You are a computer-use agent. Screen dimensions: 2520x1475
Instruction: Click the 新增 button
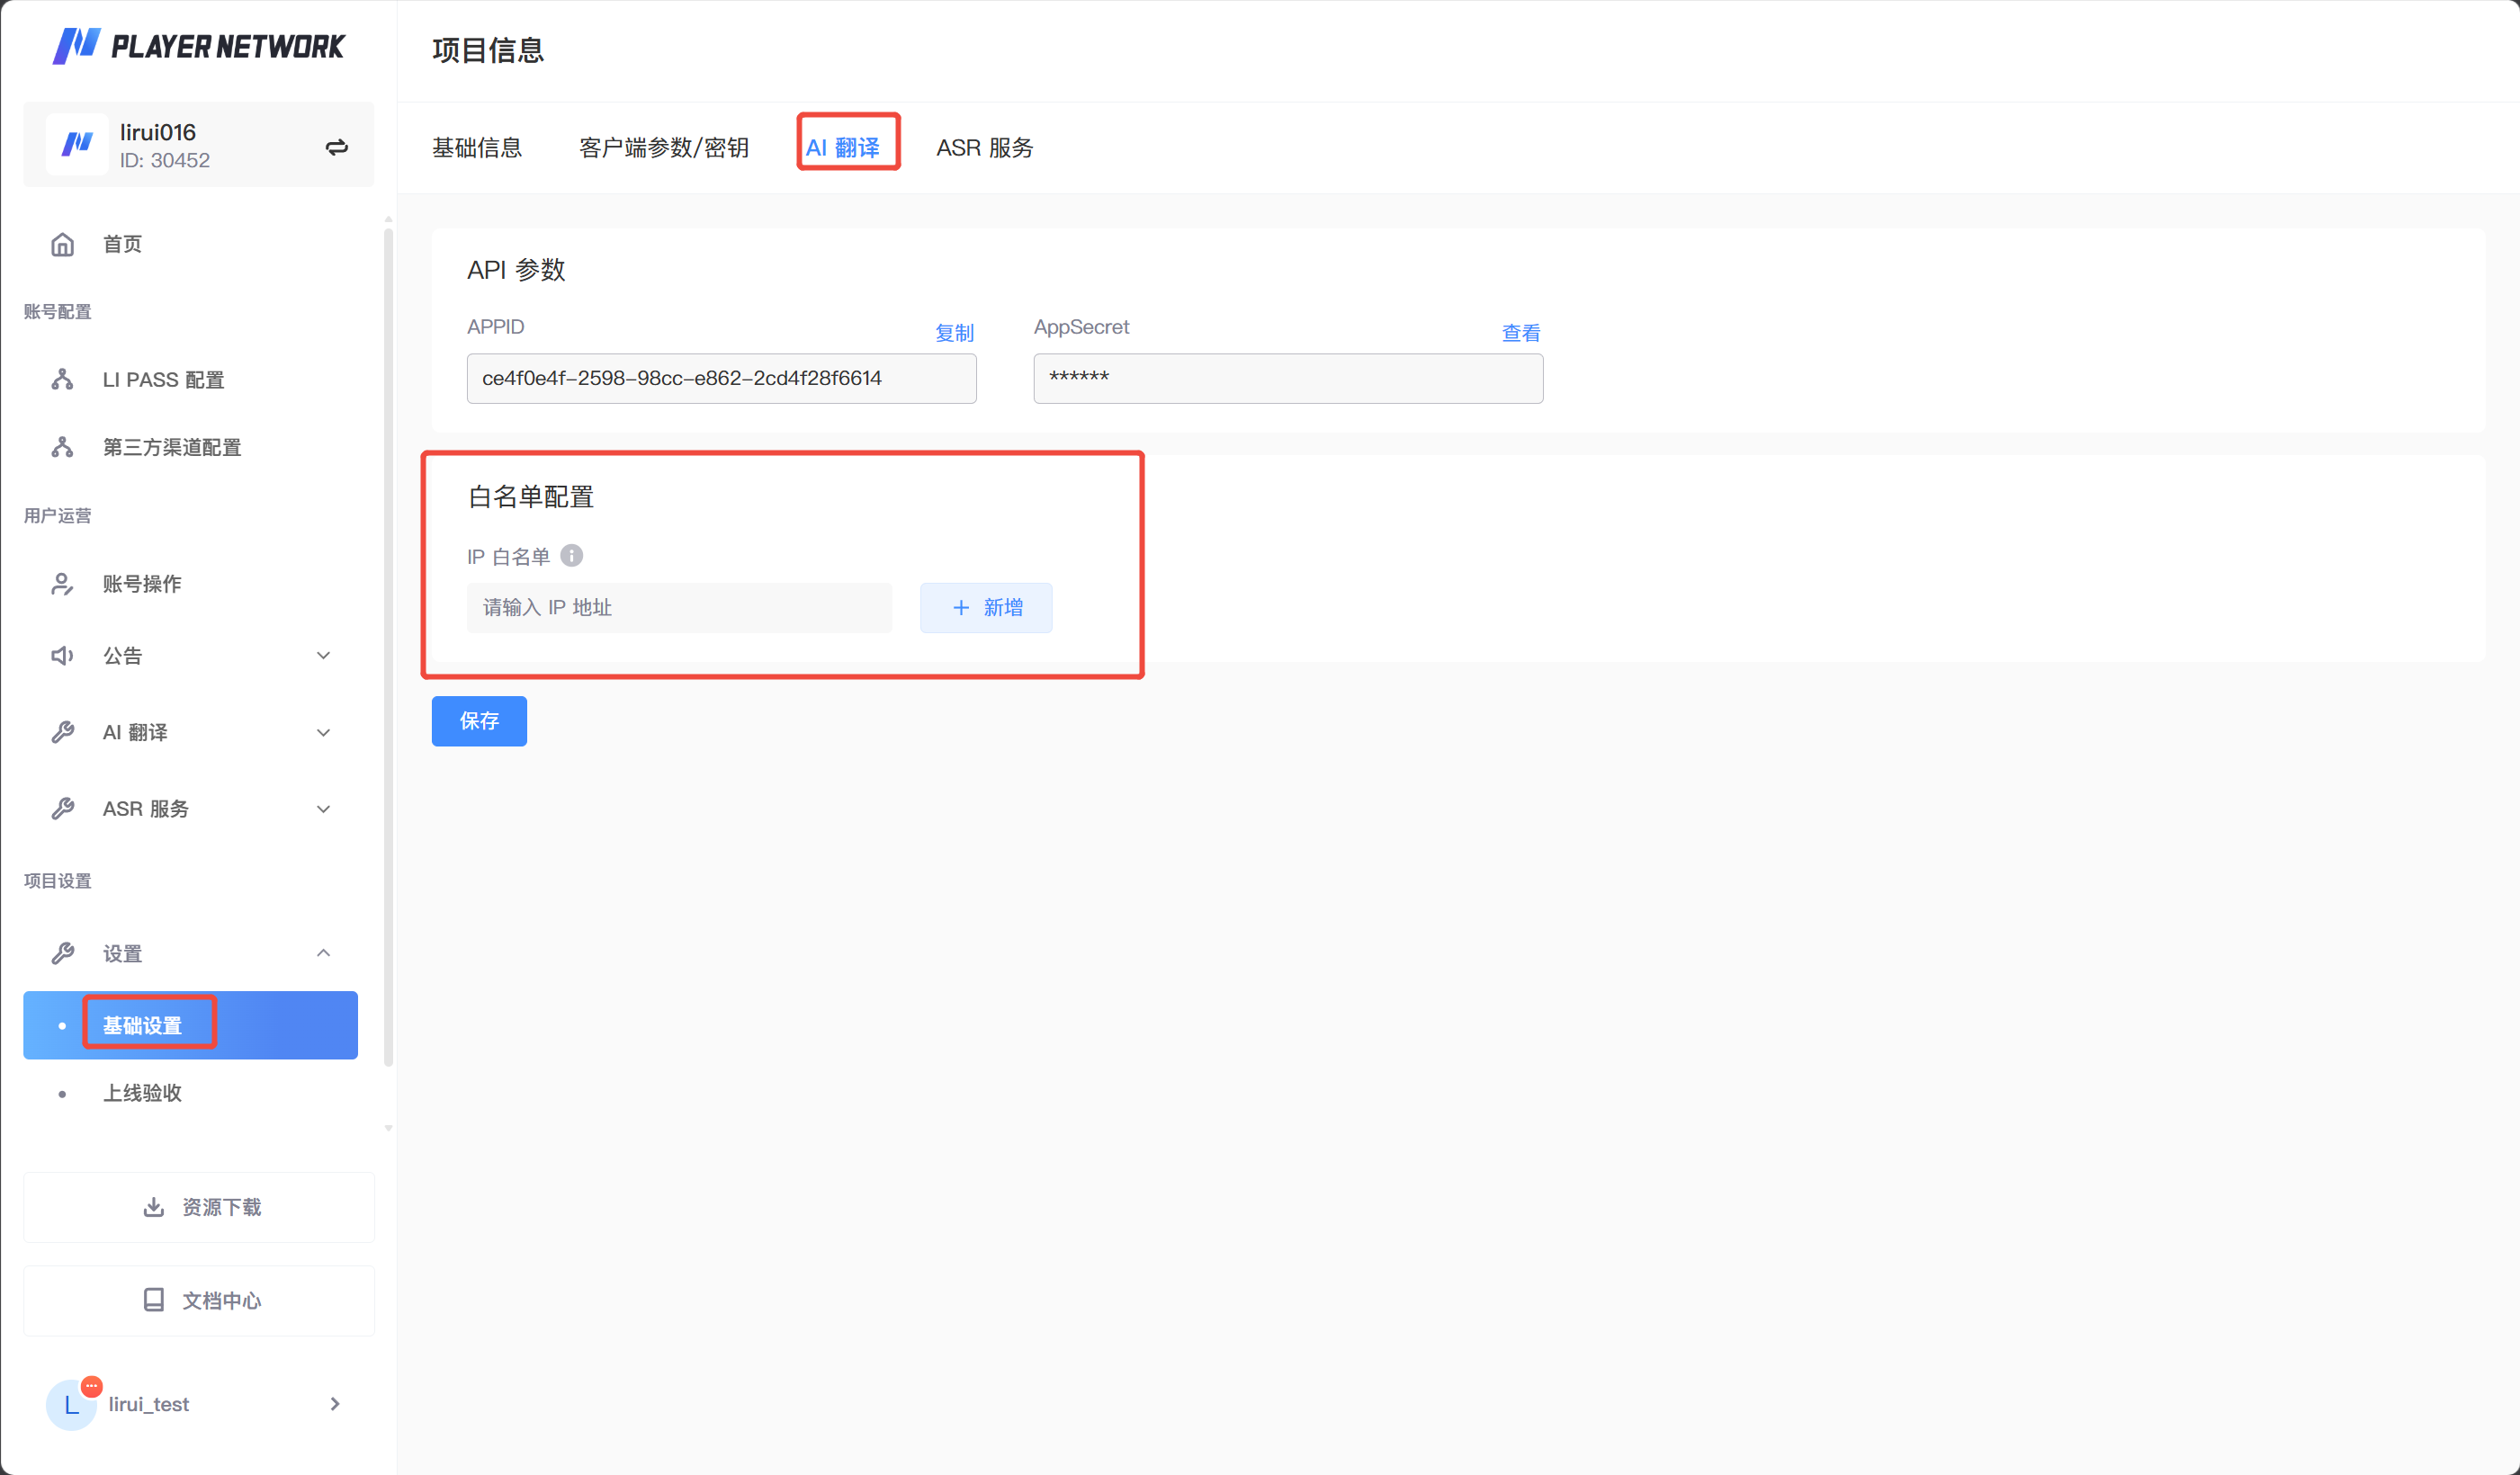(x=986, y=608)
